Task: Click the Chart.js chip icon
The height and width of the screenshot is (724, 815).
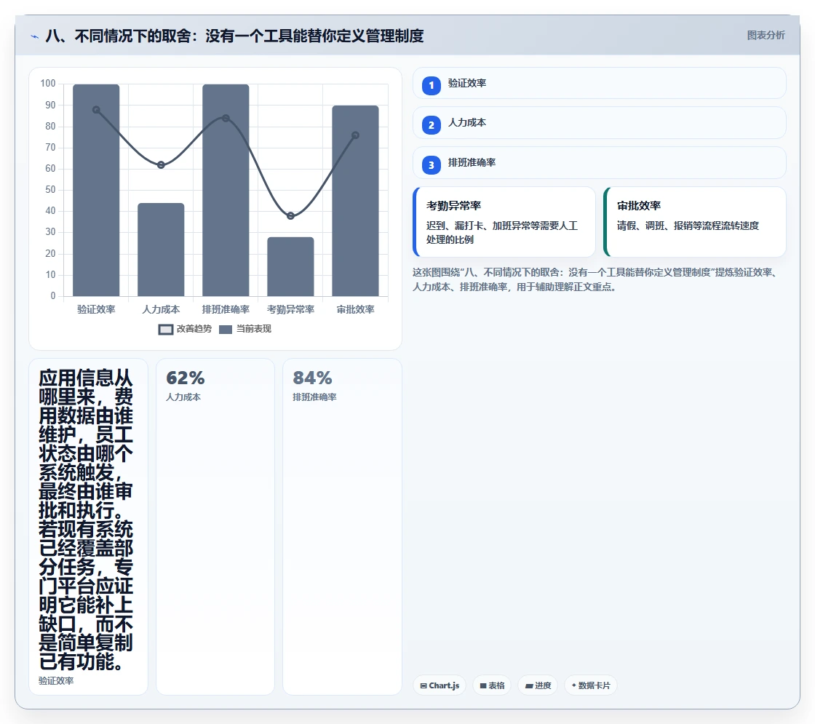Action: point(424,686)
